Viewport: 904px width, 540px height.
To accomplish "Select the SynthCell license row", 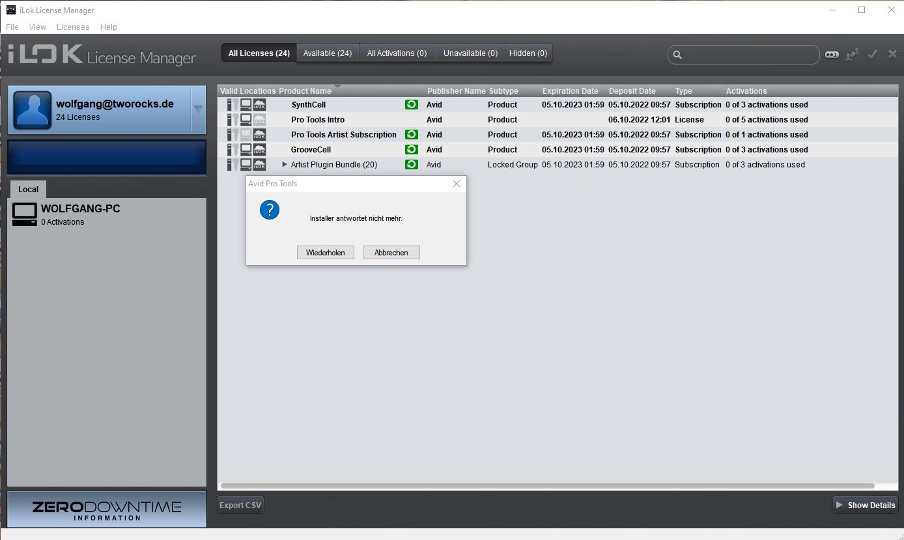I will [x=558, y=104].
